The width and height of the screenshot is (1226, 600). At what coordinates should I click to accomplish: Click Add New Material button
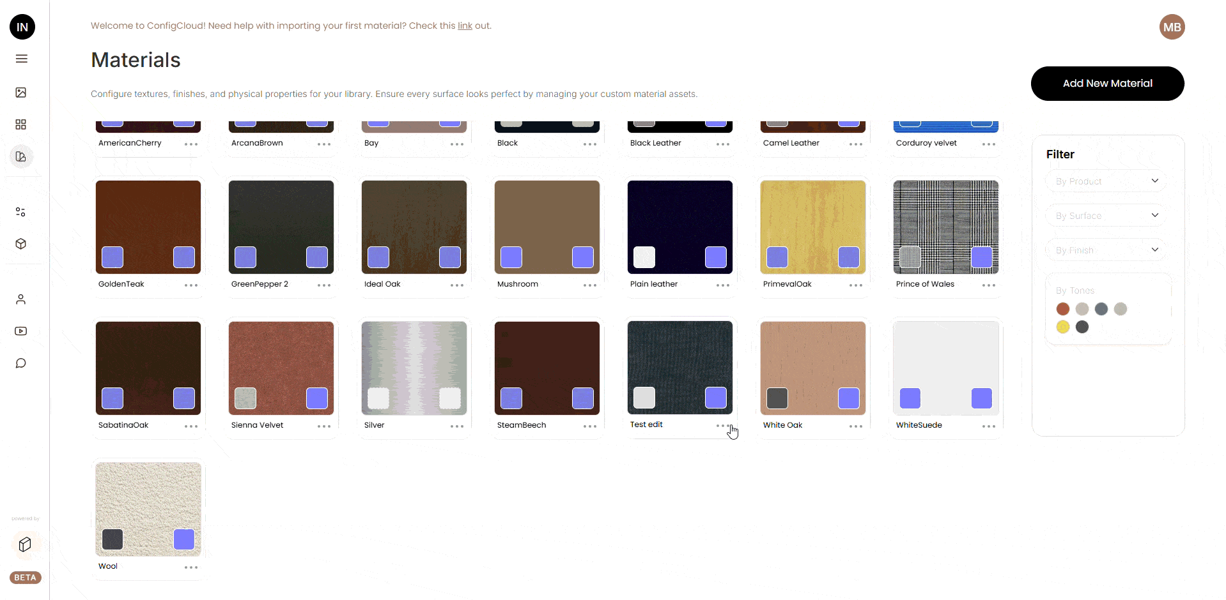[1107, 84]
